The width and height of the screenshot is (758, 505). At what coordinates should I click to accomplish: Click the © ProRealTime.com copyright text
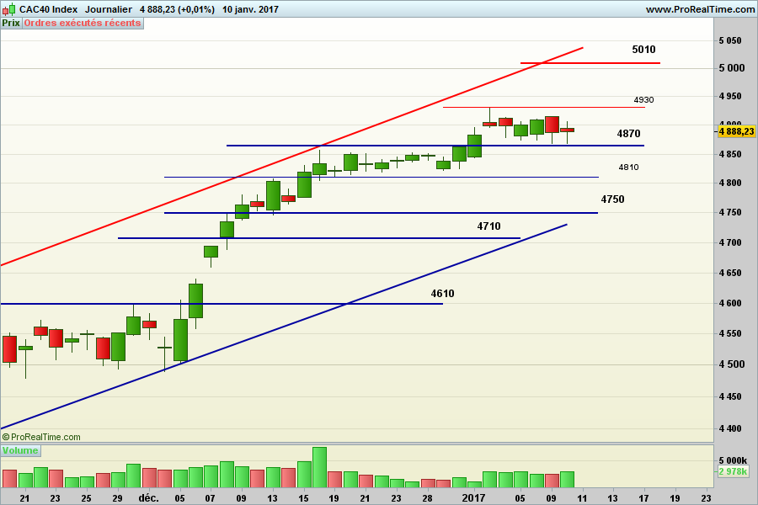click(41, 437)
